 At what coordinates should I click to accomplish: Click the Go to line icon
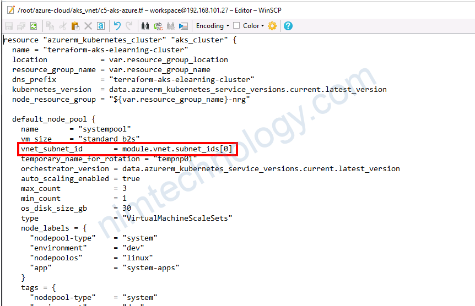tap(183, 26)
